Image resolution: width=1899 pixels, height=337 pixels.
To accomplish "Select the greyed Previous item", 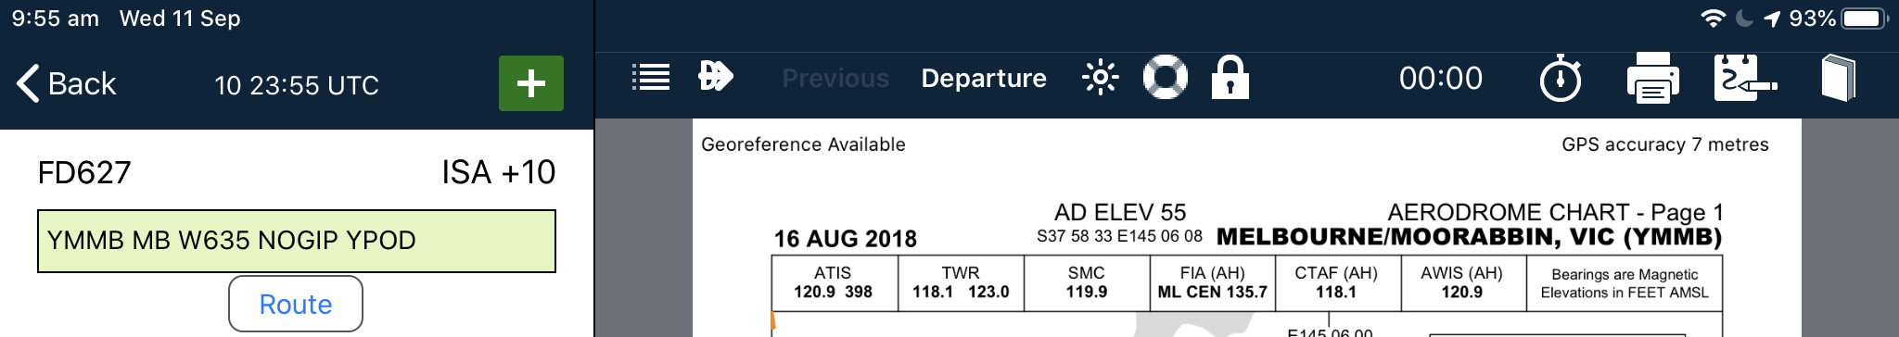I will (x=835, y=78).
